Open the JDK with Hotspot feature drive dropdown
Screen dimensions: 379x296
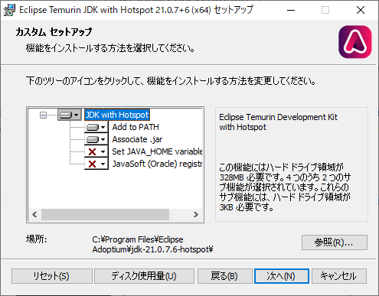point(70,115)
